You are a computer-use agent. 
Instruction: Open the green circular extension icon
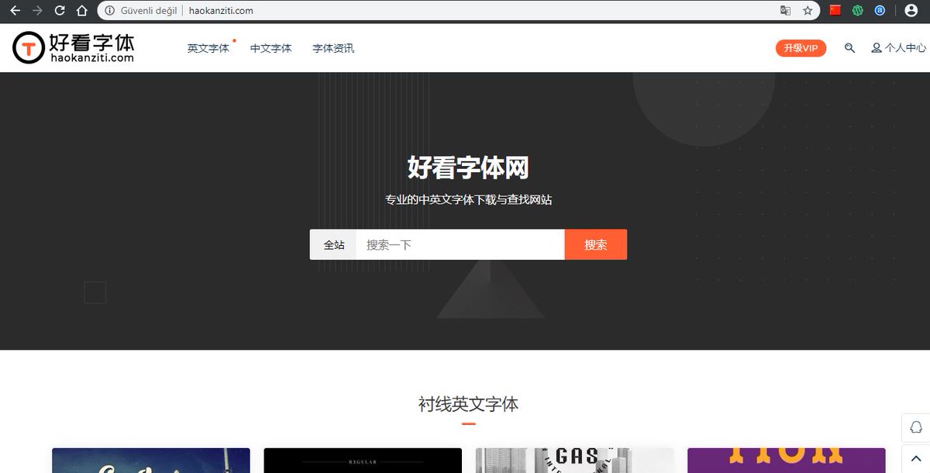(858, 11)
